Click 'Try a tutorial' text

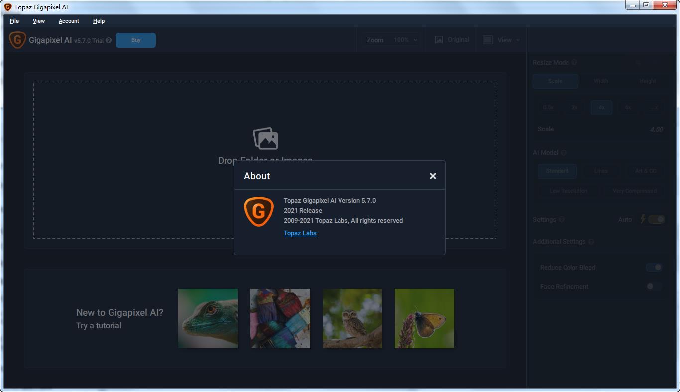click(x=99, y=326)
